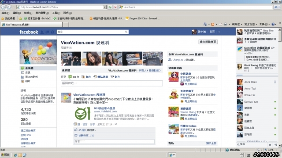Select the VicoVation.com browser tab
This screenshot has width=282, height=158.
32,25
